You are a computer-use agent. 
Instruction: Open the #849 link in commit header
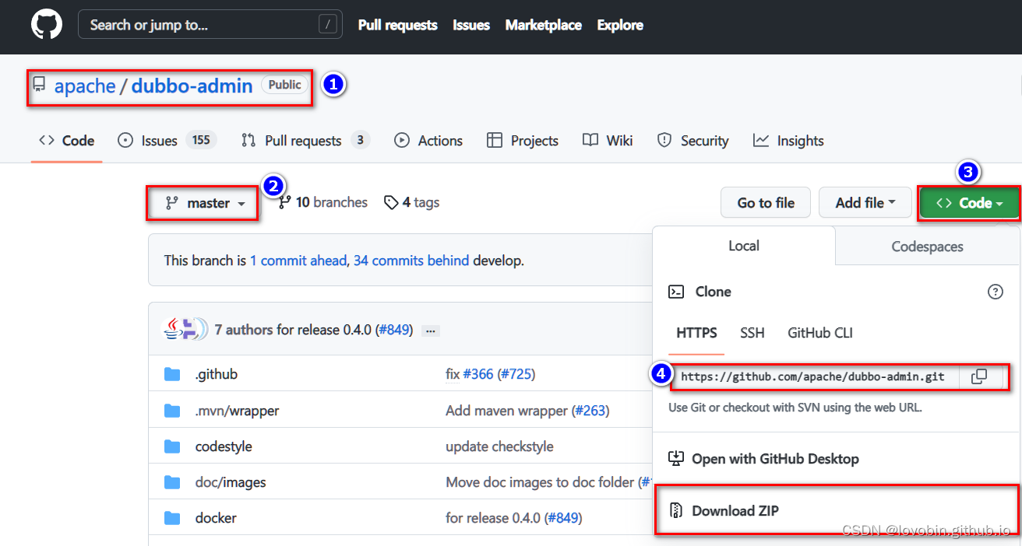pos(393,330)
